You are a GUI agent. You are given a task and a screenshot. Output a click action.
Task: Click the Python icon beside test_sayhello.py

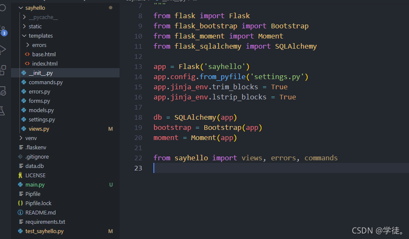point(20,231)
